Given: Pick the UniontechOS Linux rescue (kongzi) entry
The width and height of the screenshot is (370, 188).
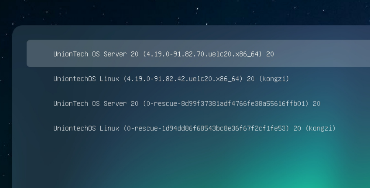Looking at the screenshot, I should [194, 128].
